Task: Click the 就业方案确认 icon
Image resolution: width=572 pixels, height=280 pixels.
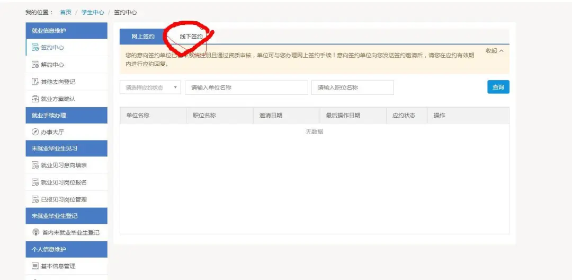Action: point(35,99)
